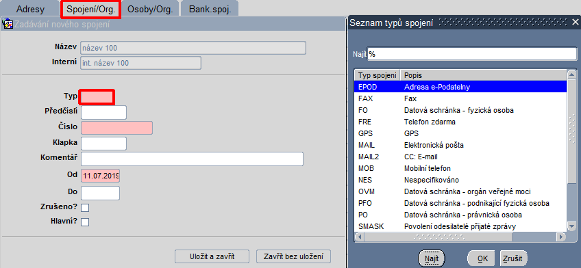Click the Typ input field
This screenshot has width=581, height=268.
point(97,96)
